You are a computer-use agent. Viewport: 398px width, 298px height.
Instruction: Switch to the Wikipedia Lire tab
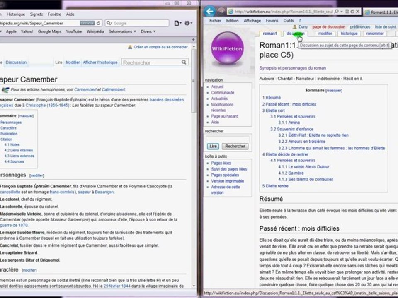[x=58, y=62]
